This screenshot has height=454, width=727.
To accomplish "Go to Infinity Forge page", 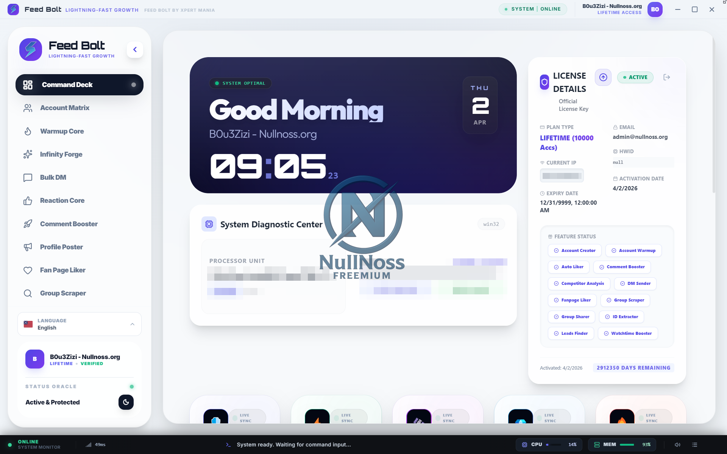I will (61, 154).
